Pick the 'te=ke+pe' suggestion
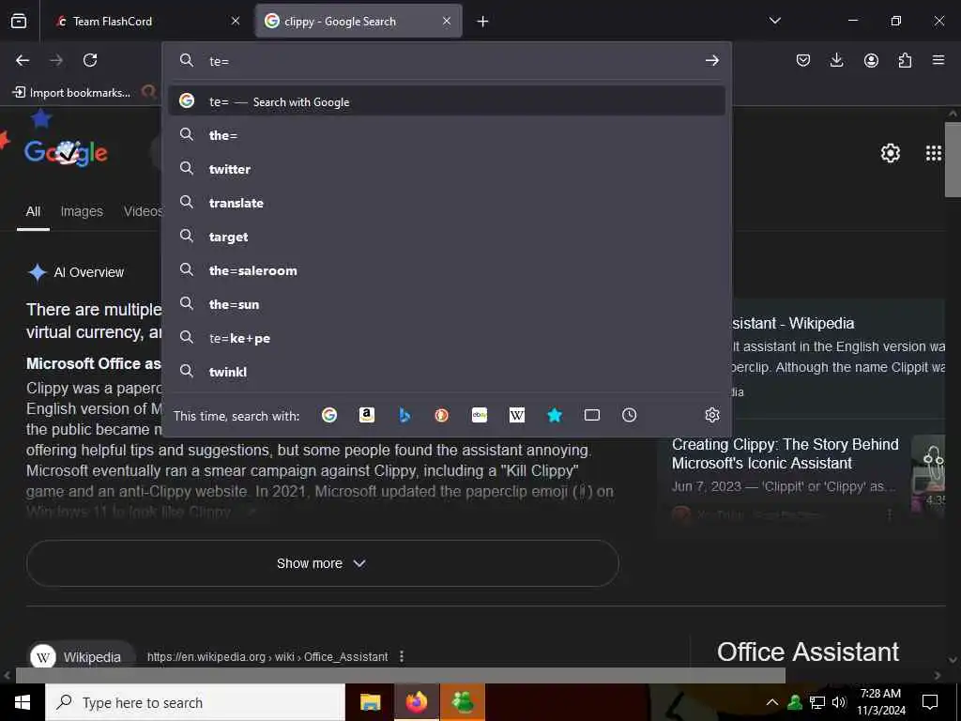Image resolution: width=961 pixels, height=721 pixels. [x=447, y=337]
